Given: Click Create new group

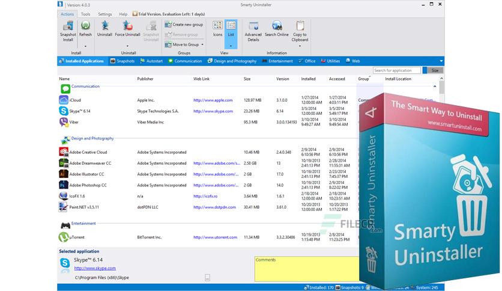Looking at the screenshot, I should pyautogui.click(x=184, y=25).
